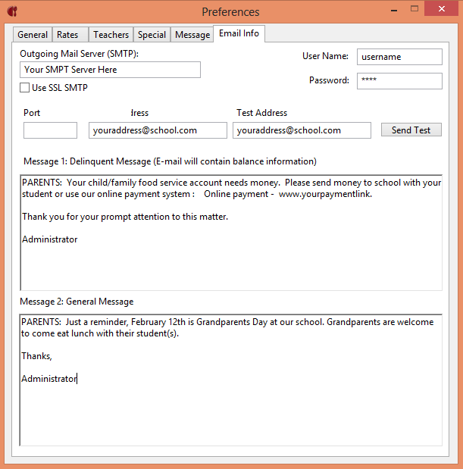
Task: Click the 'Outgoing Mail Server (SMTP):' label
Action: pyautogui.click(x=80, y=54)
